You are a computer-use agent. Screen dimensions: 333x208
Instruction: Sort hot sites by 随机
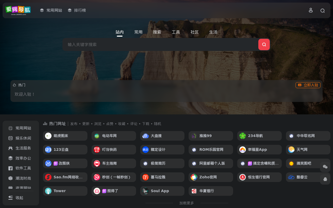pyautogui.click(x=157, y=123)
